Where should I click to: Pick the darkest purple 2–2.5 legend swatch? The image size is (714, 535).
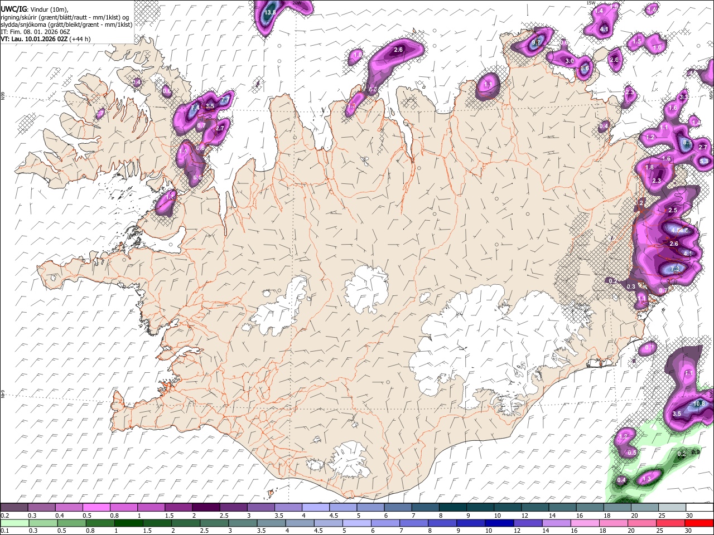coord(205,508)
